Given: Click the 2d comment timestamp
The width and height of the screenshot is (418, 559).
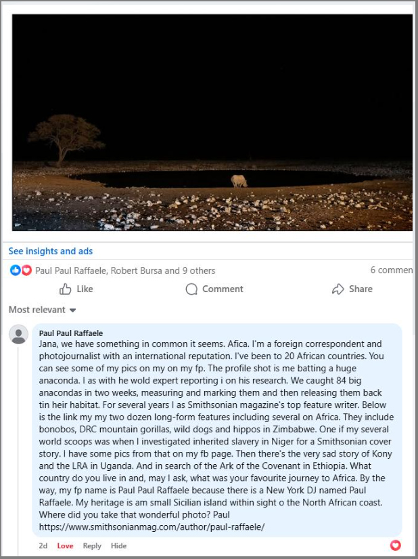Looking at the screenshot, I should (43, 546).
